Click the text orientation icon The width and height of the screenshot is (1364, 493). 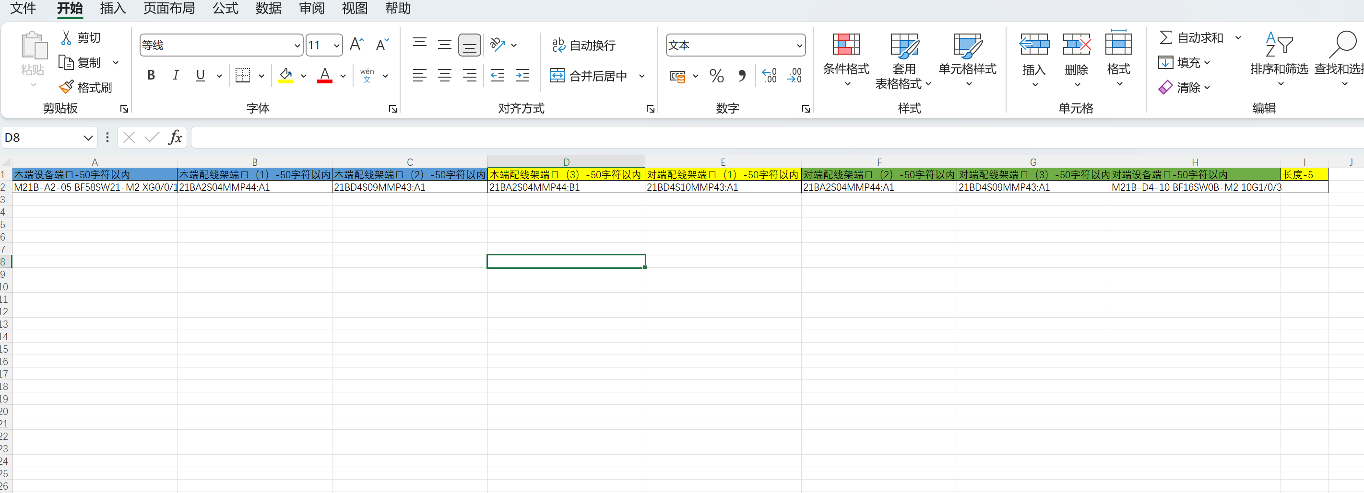[498, 45]
